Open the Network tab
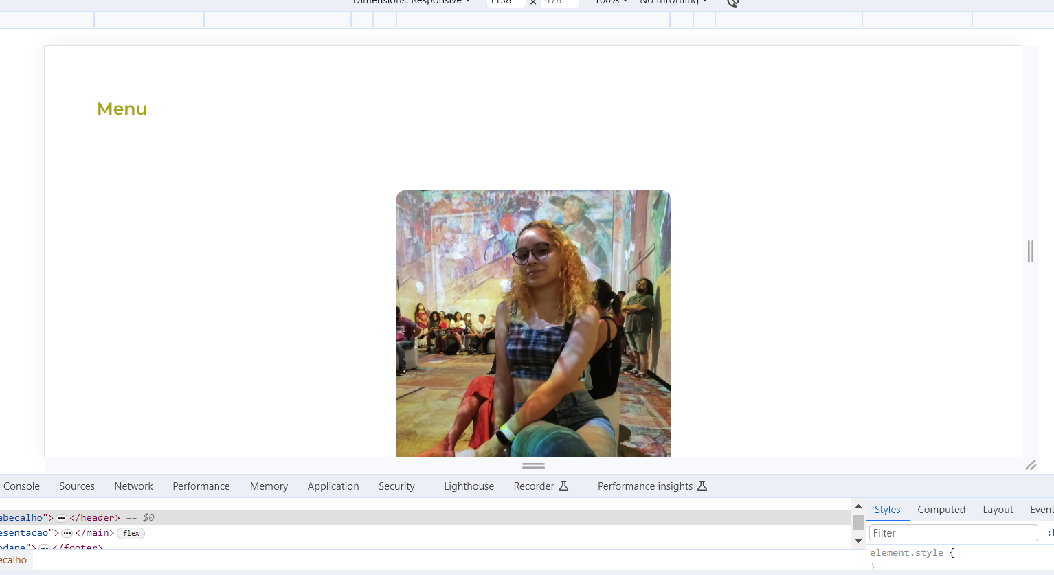Screen dimensions: 1054x575 click(134, 486)
